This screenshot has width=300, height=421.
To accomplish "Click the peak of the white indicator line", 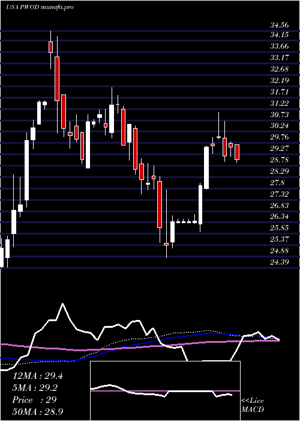I will click(62, 304).
